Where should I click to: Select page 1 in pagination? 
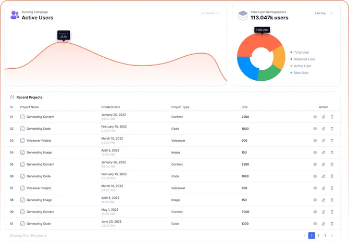pos(311,235)
